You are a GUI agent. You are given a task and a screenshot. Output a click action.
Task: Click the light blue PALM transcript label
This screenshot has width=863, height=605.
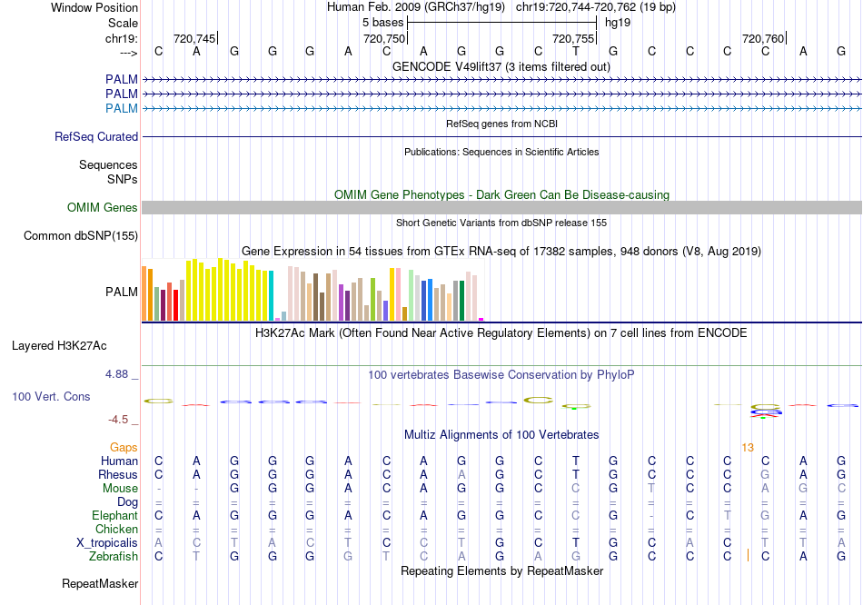tap(122, 108)
